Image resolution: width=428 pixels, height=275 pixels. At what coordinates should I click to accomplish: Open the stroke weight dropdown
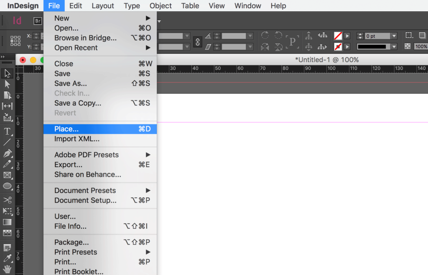click(393, 36)
